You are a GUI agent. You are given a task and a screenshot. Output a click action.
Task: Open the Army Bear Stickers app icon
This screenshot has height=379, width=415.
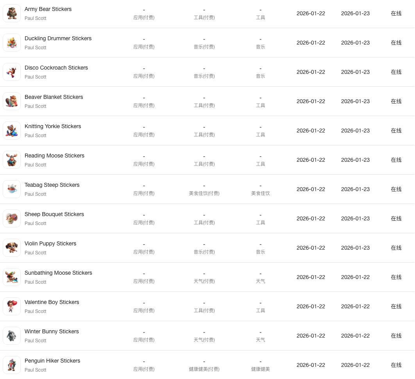tap(12, 13)
